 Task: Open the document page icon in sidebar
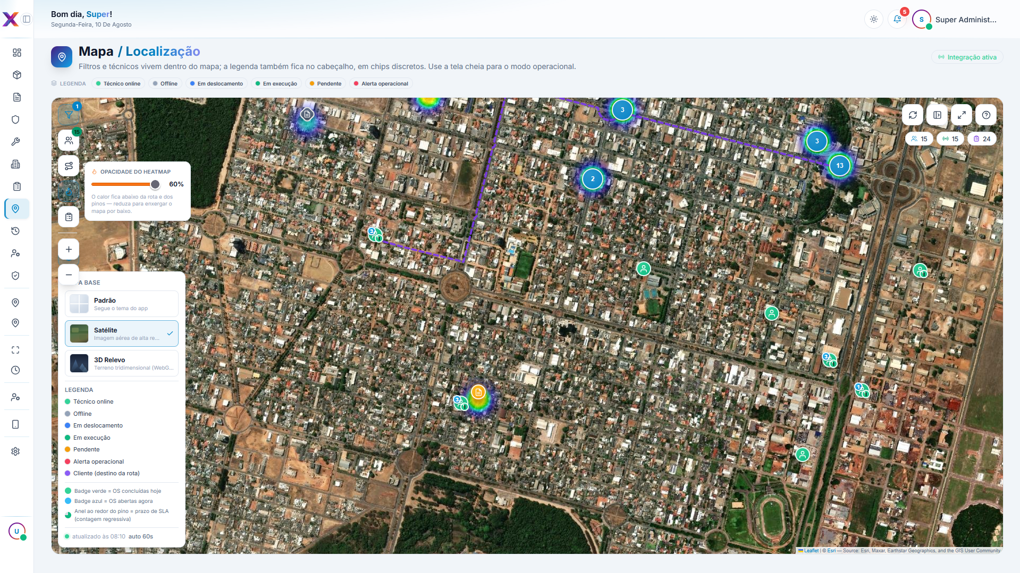pos(16,97)
